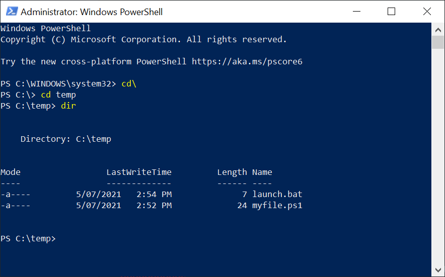Close the Windows PowerShell window

(427, 11)
